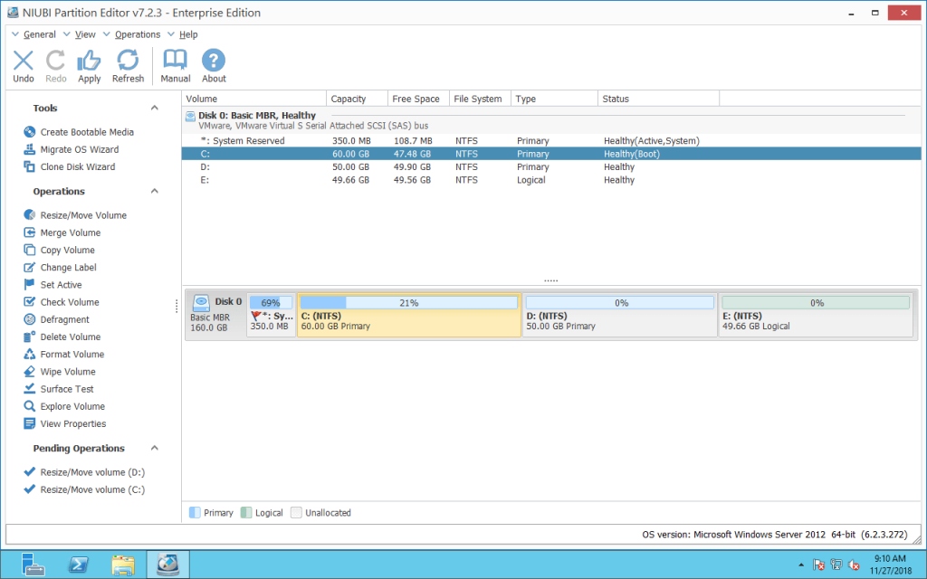Collapse the Tools section
The width and height of the screenshot is (927, 579).
154,108
